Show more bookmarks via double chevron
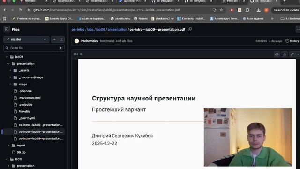300x169 pixels. 272,19
